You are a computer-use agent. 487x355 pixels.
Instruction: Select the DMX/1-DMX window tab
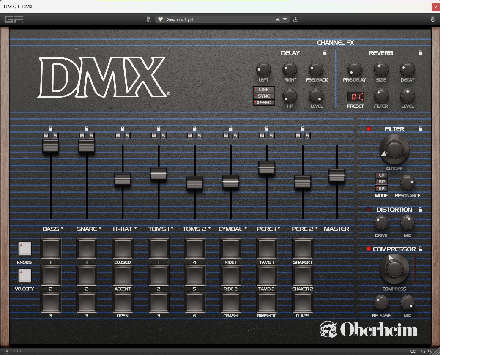click(x=19, y=7)
